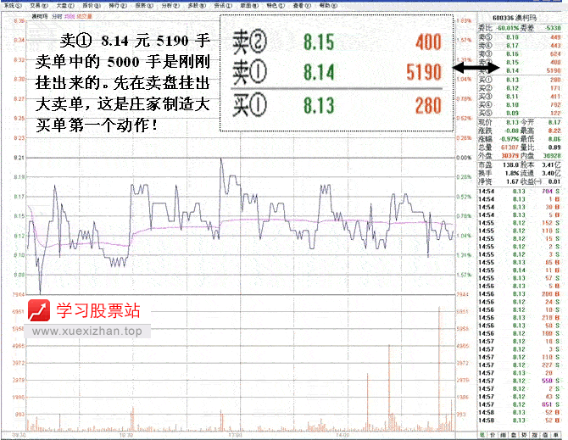Select the 卖③ 8.16 order row
Viewport: 568px width, 440px height.
pyautogui.click(x=520, y=53)
